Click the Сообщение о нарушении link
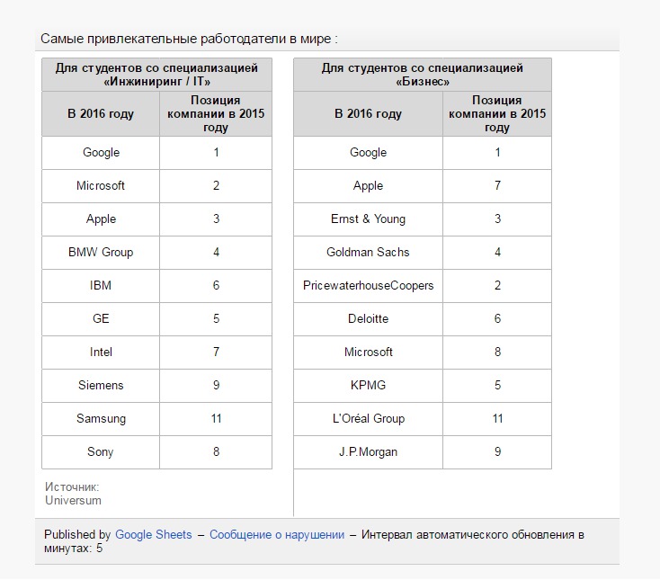Image resolution: width=660 pixels, height=580 pixels. coord(277,534)
